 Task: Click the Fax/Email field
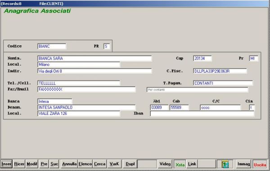click(x=86, y=89)
